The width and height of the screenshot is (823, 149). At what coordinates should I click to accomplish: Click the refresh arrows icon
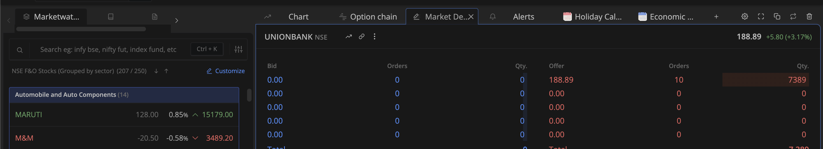(793, 16)
